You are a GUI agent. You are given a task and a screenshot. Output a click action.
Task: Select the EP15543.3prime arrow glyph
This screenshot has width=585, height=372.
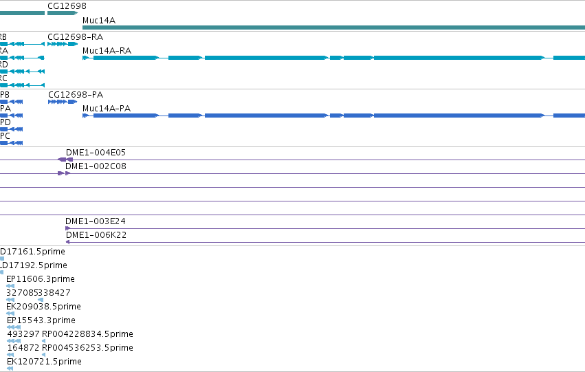(14, 327)
